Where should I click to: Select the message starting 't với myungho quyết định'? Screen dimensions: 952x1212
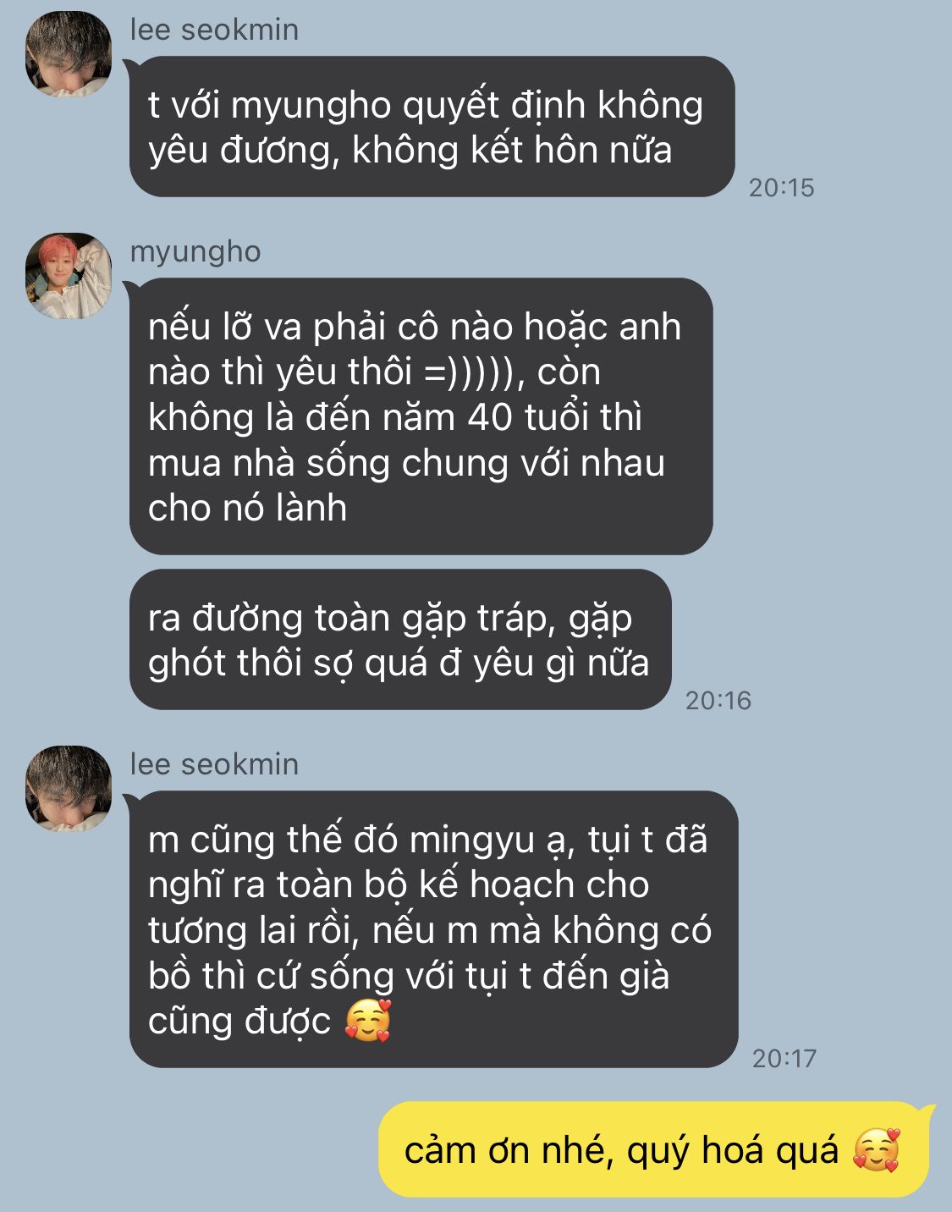click(432, 127)
